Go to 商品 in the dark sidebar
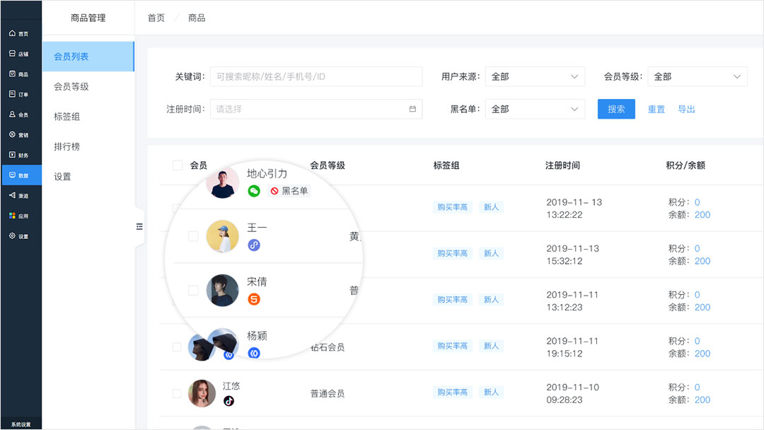Image resolution: width=764 pixels, height=430 pixels. pos(18,74)
